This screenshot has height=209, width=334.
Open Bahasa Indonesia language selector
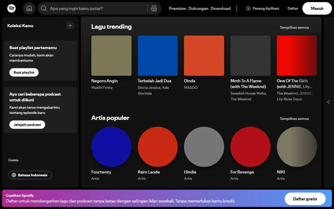click(30, 175)
